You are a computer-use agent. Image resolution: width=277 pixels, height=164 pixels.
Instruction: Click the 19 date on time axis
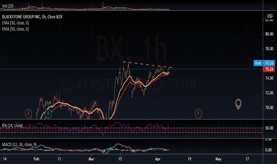[189, 159]
